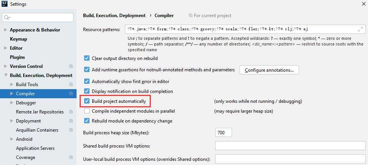
Task: Click the IntelliJ IDEA logo icon
Action: (5, 4)
